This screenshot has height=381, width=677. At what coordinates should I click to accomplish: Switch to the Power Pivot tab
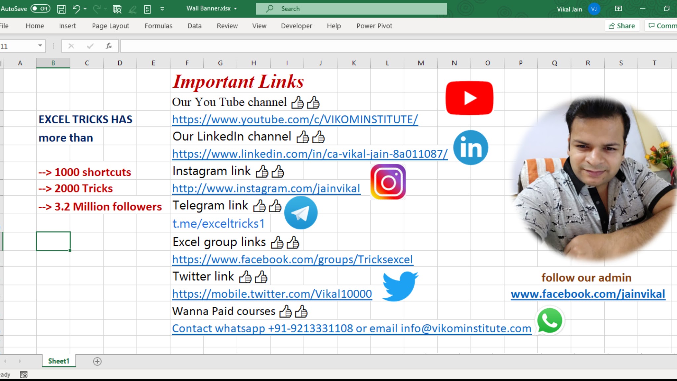[x=374, y=26]
